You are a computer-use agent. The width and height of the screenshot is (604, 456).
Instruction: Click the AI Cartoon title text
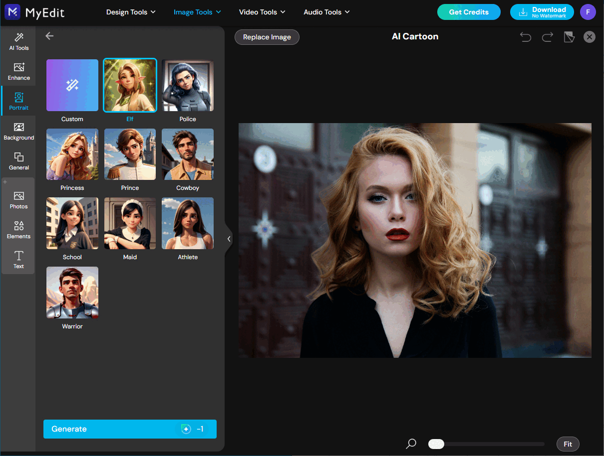pos(415,36)
